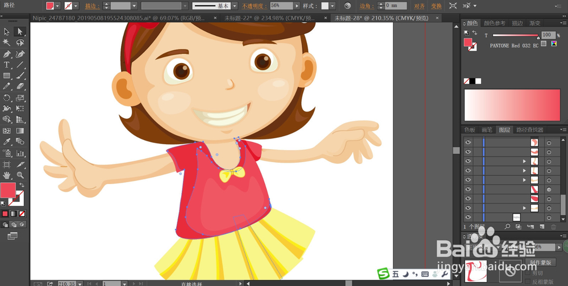Choose the Column Graph tool
This screenshot has width=568, height=286.
(20, 153)
